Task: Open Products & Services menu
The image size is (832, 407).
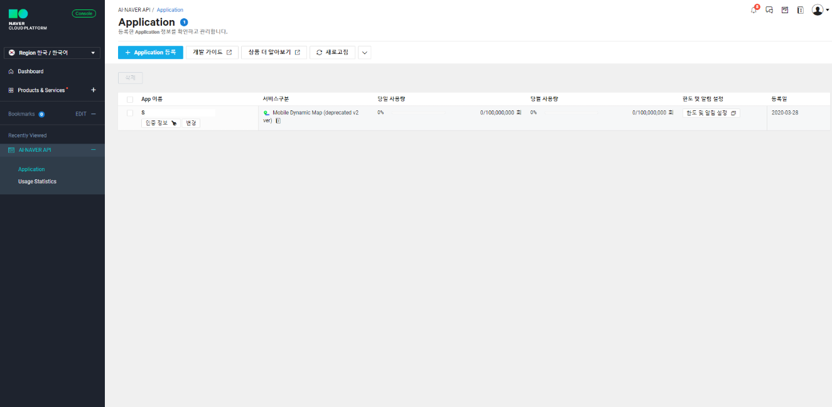Action: [x=41, y=90]
